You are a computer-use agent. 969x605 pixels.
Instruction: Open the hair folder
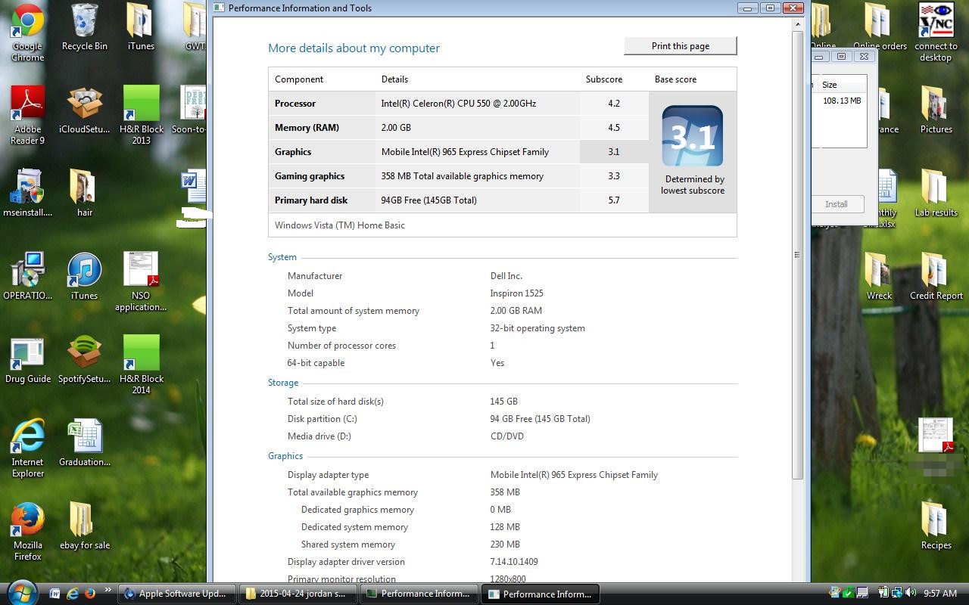[84, 194]
